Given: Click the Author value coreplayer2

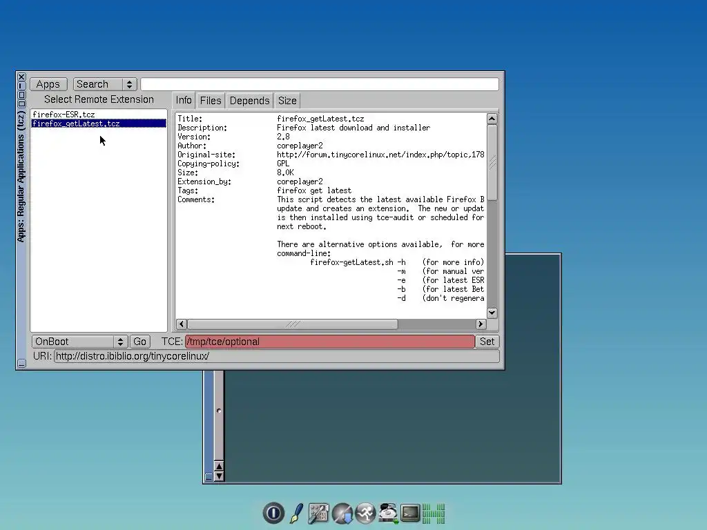Looking at the screenshot, I should click(300, 146).
